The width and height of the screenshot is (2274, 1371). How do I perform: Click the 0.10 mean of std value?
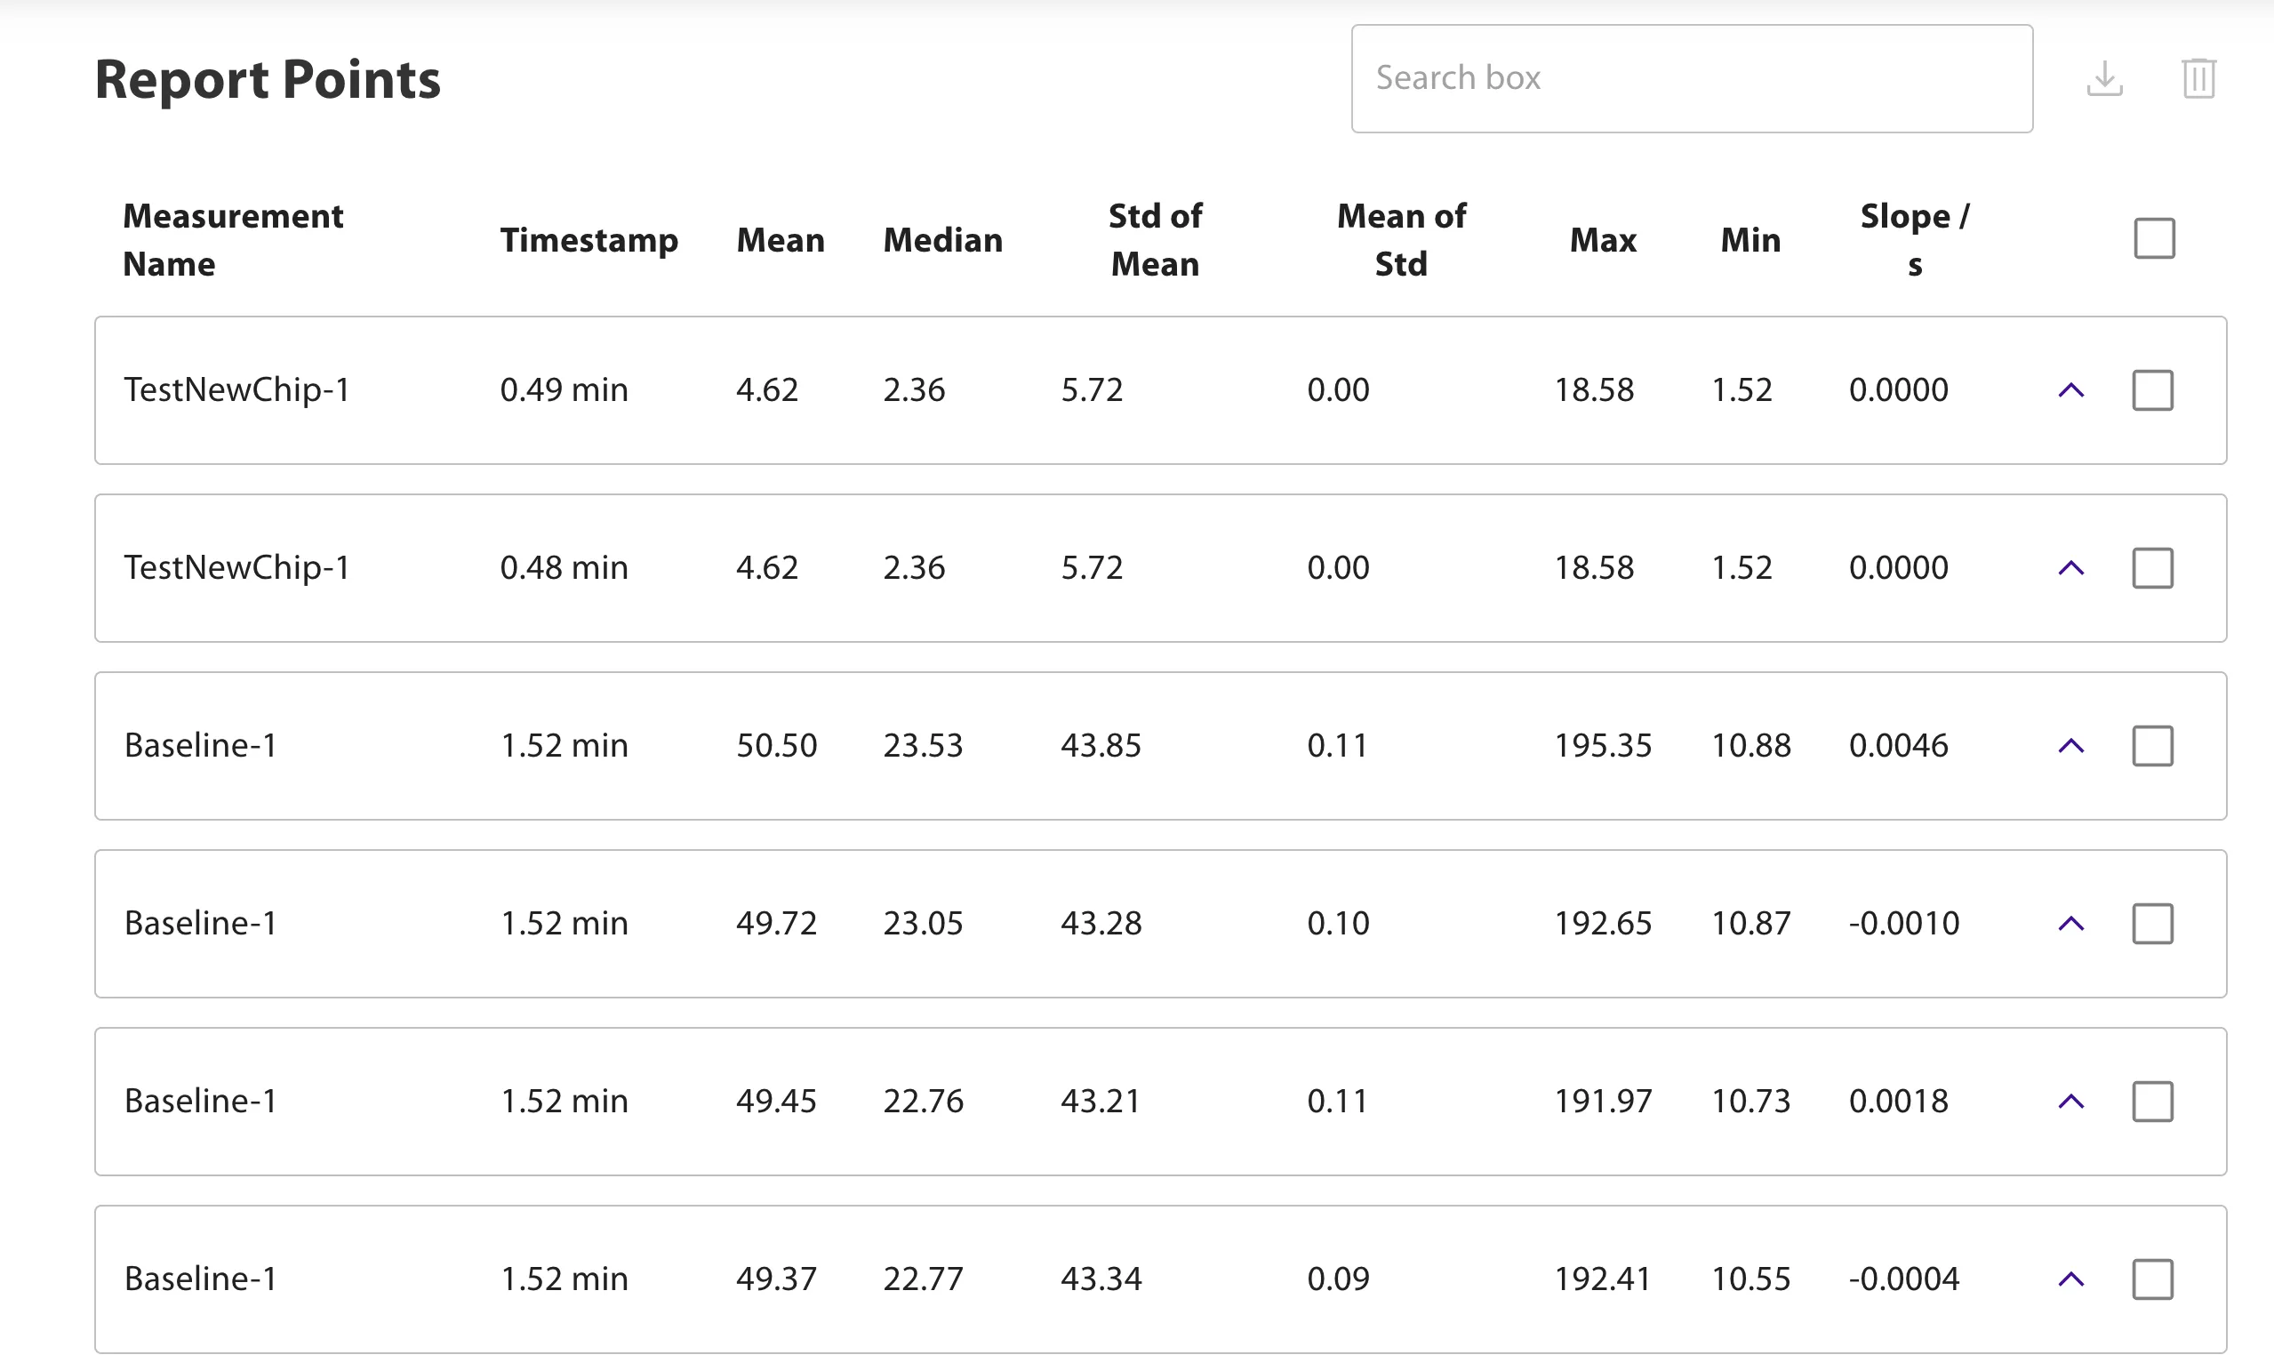pyautogui.click(x=1338, y=923)
